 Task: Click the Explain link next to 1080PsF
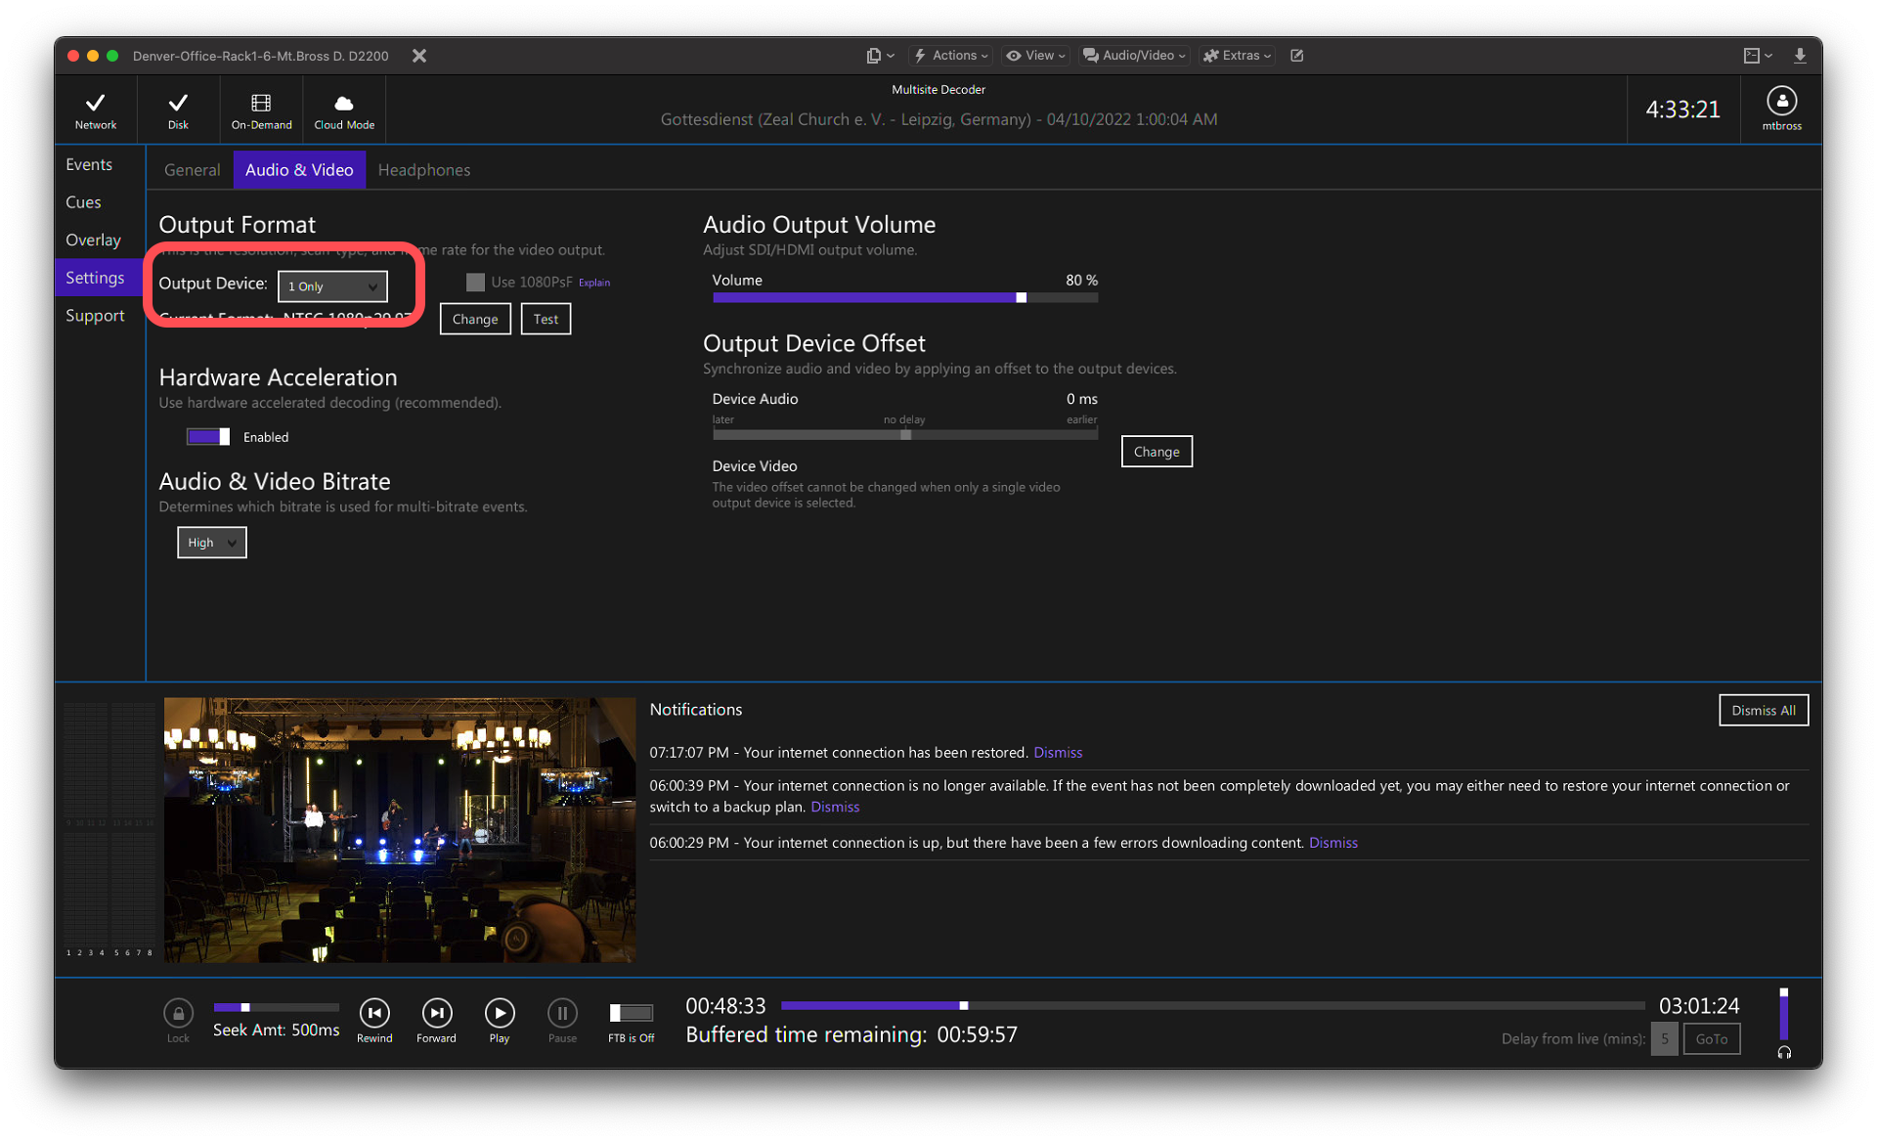(x=594, y=282)
